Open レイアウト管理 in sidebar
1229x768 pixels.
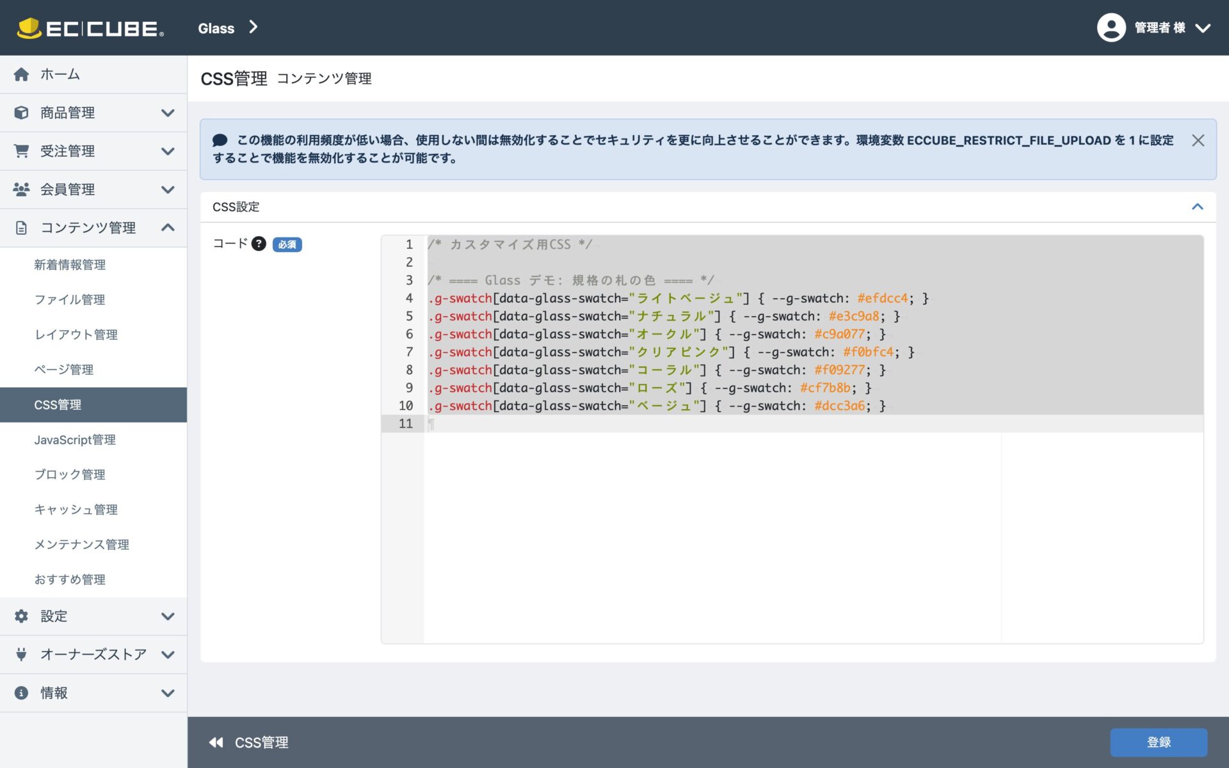point(93,335)
